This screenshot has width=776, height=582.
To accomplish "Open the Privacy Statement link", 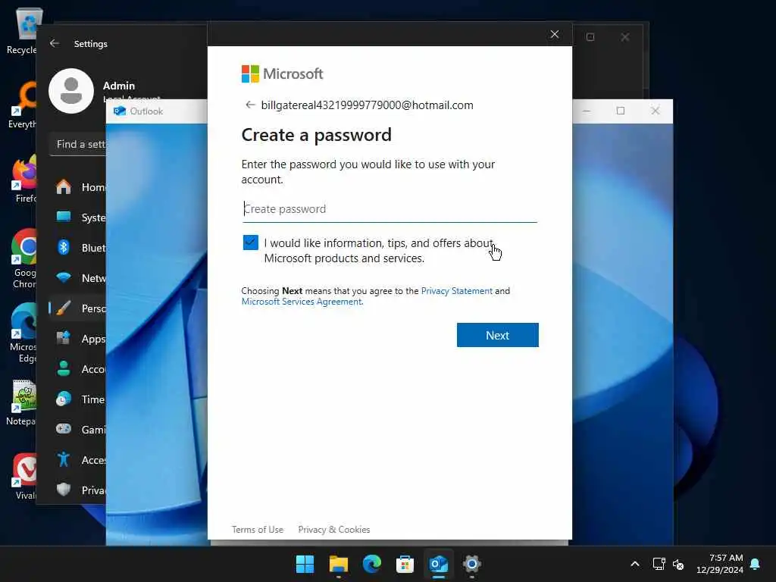I will pyautogui.click(x=456, y=291).
